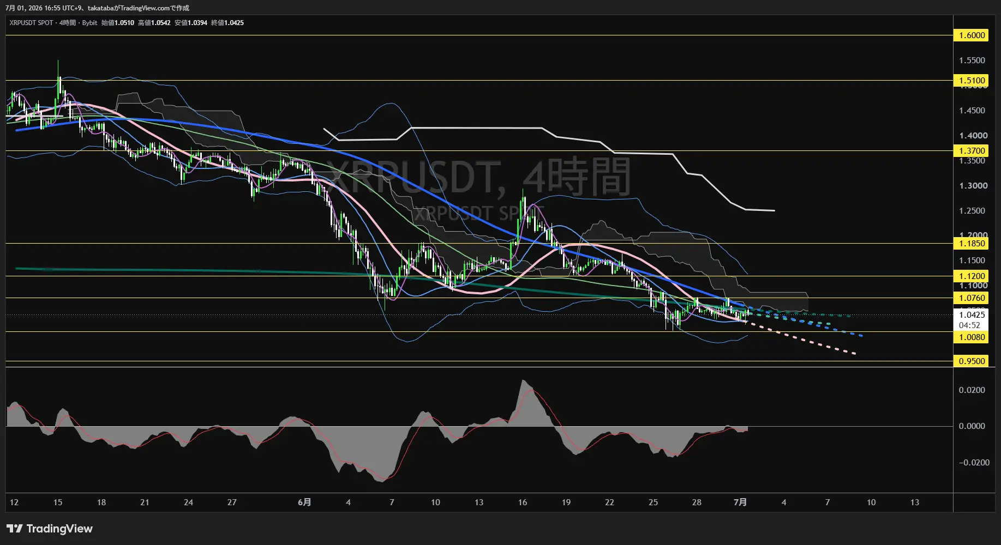Select the 1.5100 horizontal line price tag
Viewport: 1001px width, 545px height.
point(972,81)
